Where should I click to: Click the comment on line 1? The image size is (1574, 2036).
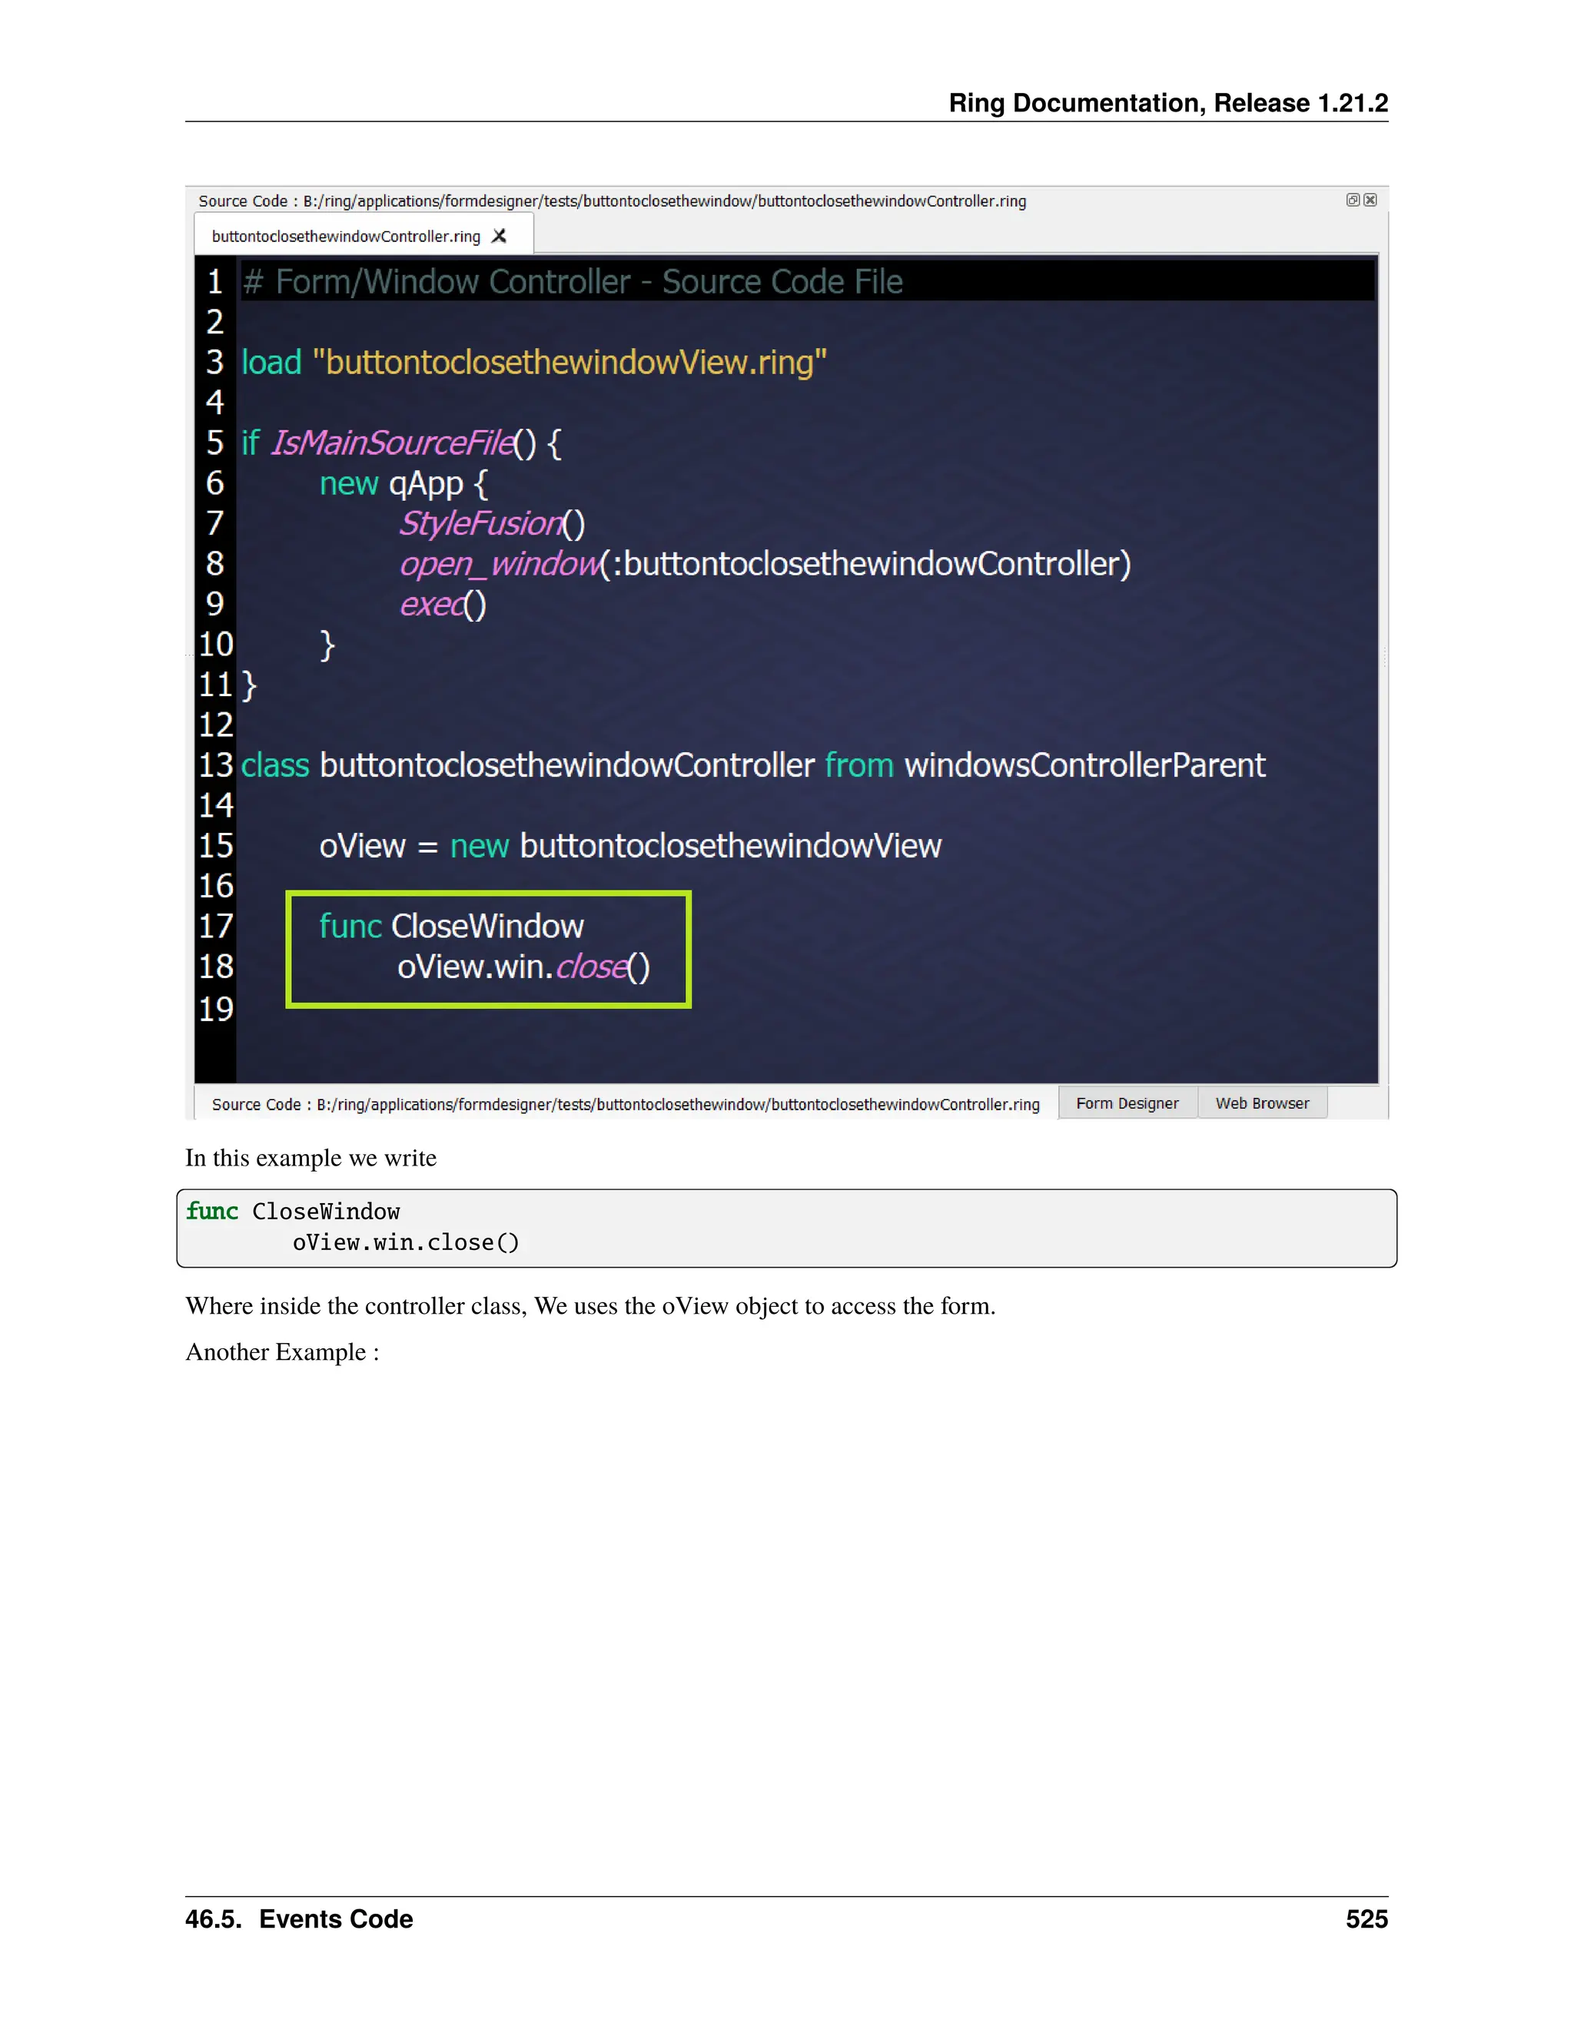click(572, 281)
